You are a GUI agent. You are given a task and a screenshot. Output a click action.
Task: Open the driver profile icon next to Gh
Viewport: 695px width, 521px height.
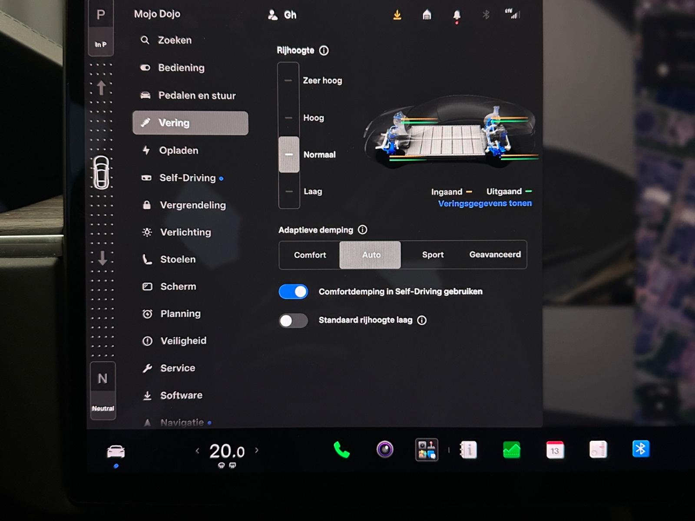[272, 15]
